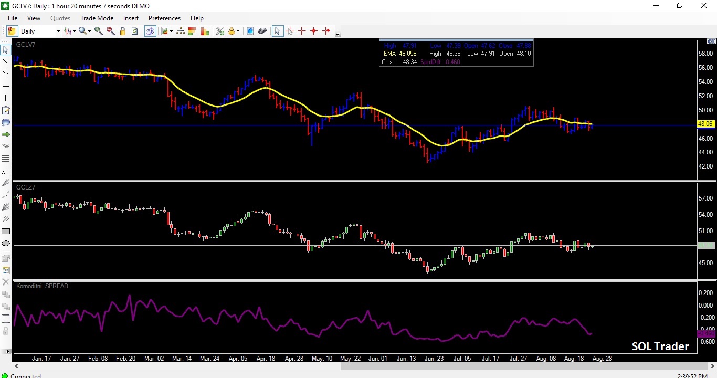Click the mobile phone icon in the toolbar
The image size is (717, 378).
(x=250, y=31)
